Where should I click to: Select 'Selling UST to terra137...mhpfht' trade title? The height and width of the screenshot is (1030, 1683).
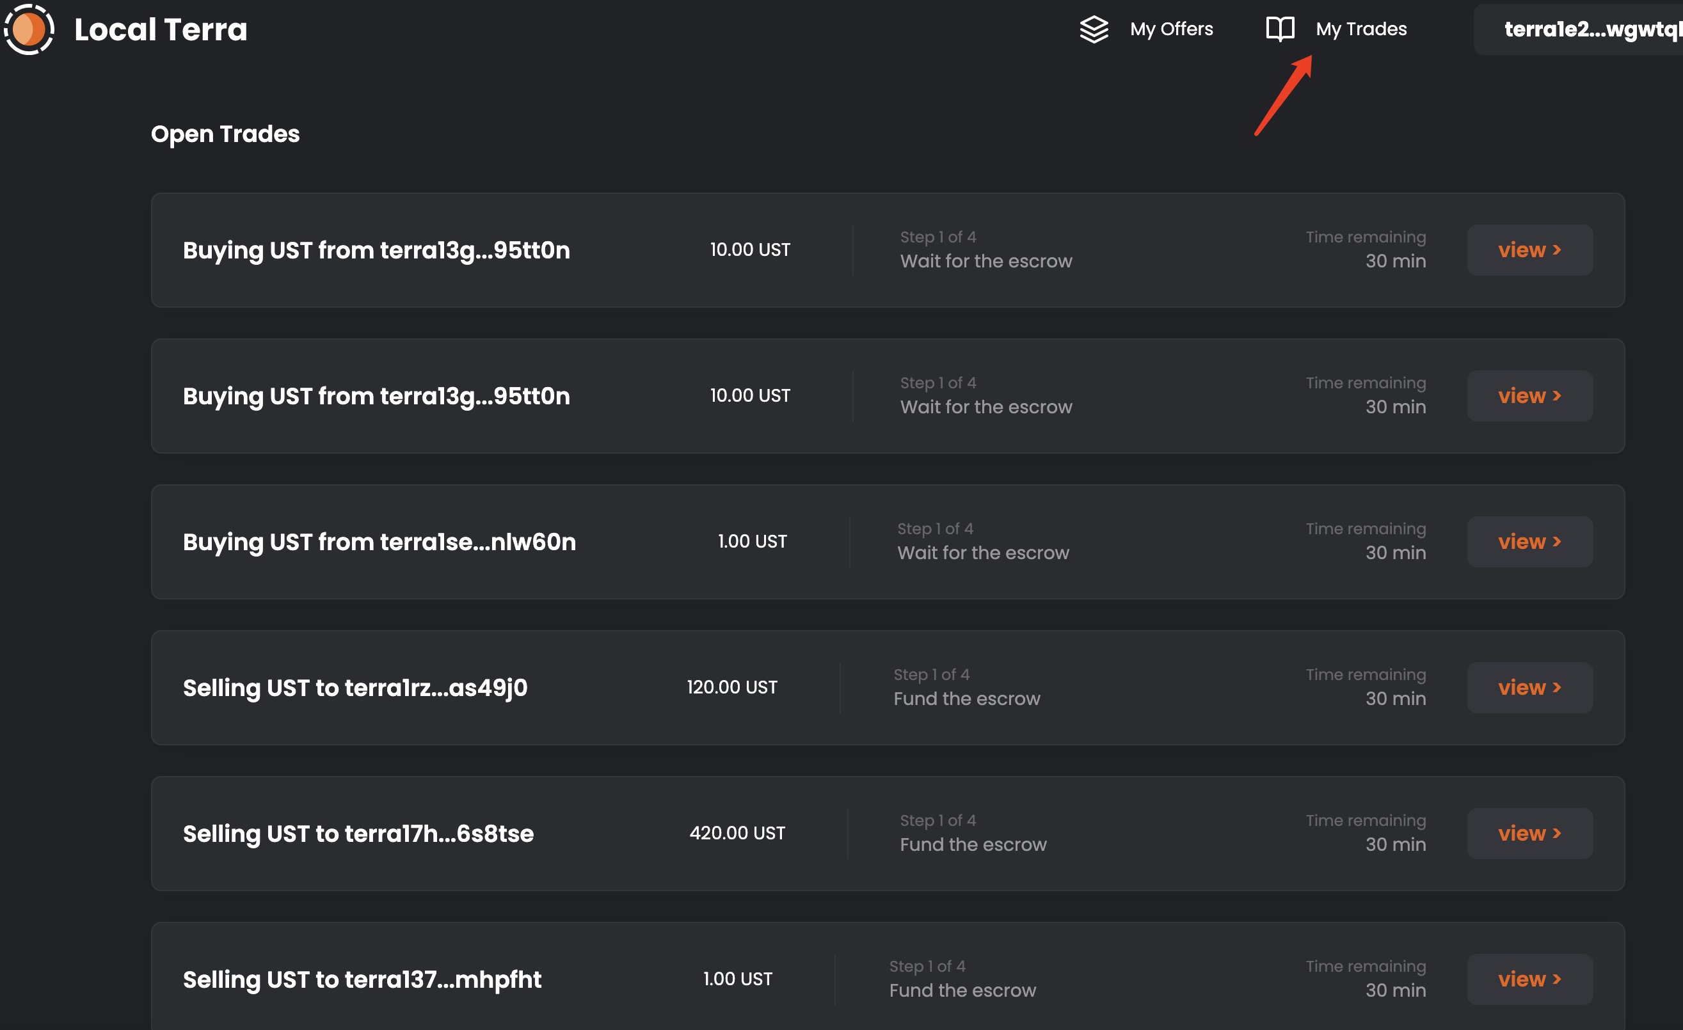[362, 979]
